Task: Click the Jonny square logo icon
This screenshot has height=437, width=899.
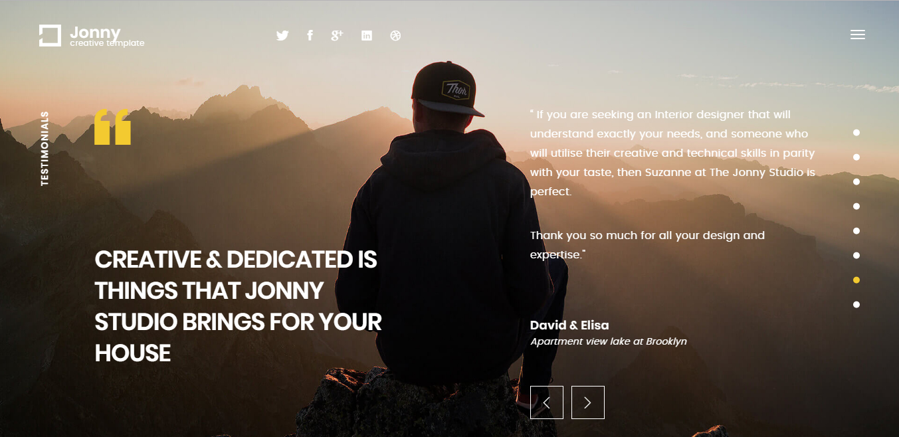Action: [x=50, y=36]
